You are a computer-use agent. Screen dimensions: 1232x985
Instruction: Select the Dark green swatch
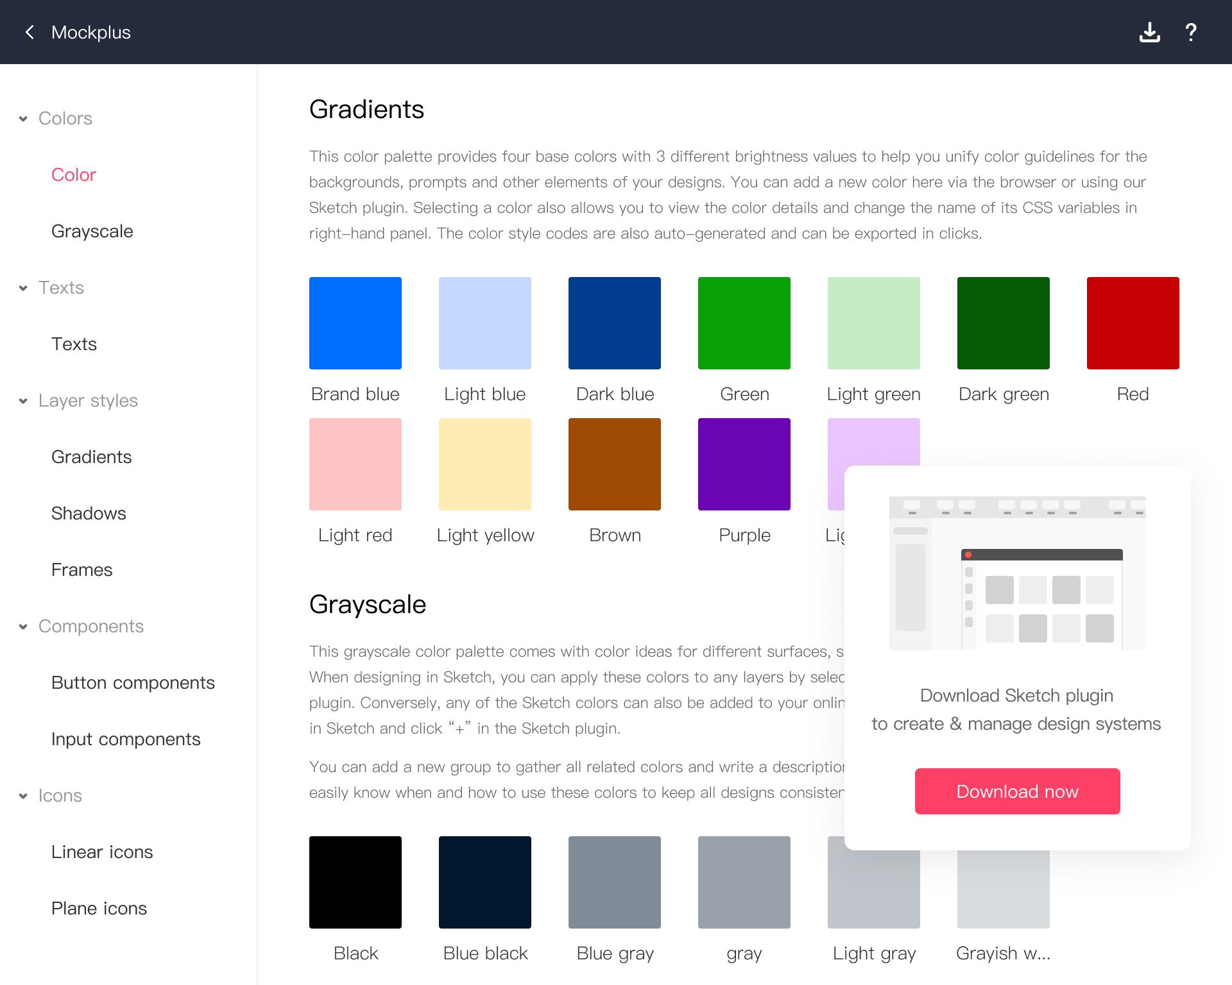[x=1003, y=323]
